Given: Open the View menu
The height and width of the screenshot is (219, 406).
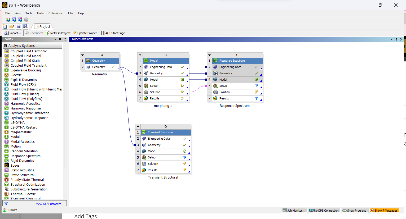Looking at the screenshot, I should tap(17, 13).
